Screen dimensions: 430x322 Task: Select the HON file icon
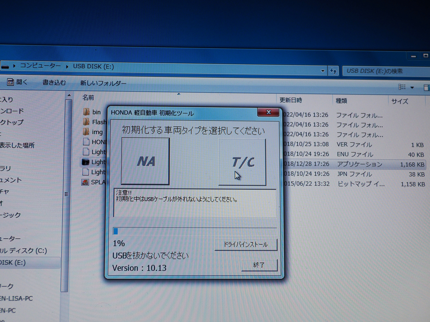pyautogui.click(x=86, y=142)
